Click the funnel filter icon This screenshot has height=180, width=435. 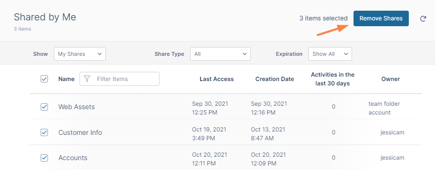click(x=87, y=79)
